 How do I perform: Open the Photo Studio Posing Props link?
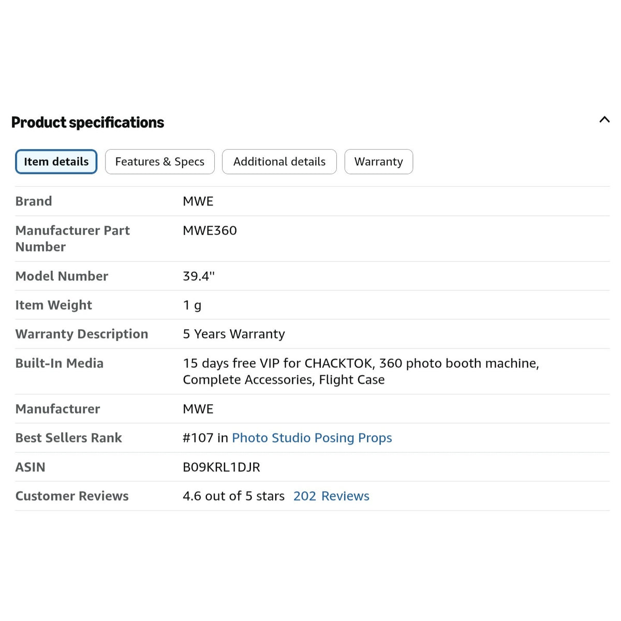point(312,438)
